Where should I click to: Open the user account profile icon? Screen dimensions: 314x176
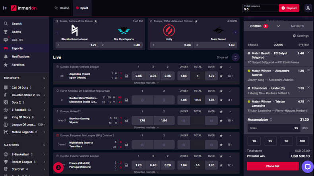(308, 8)
